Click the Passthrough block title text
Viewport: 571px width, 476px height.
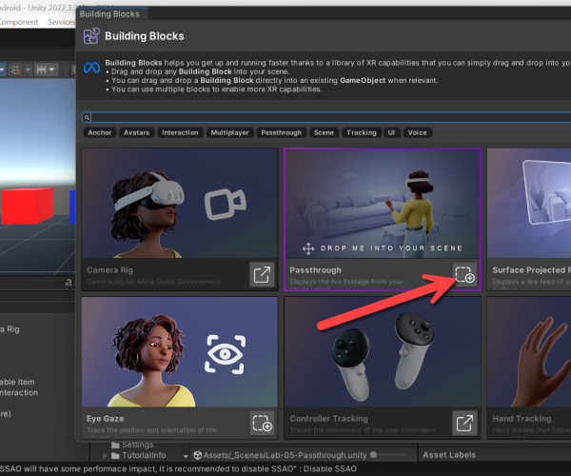pyautogui.click(x=315, y=270)
